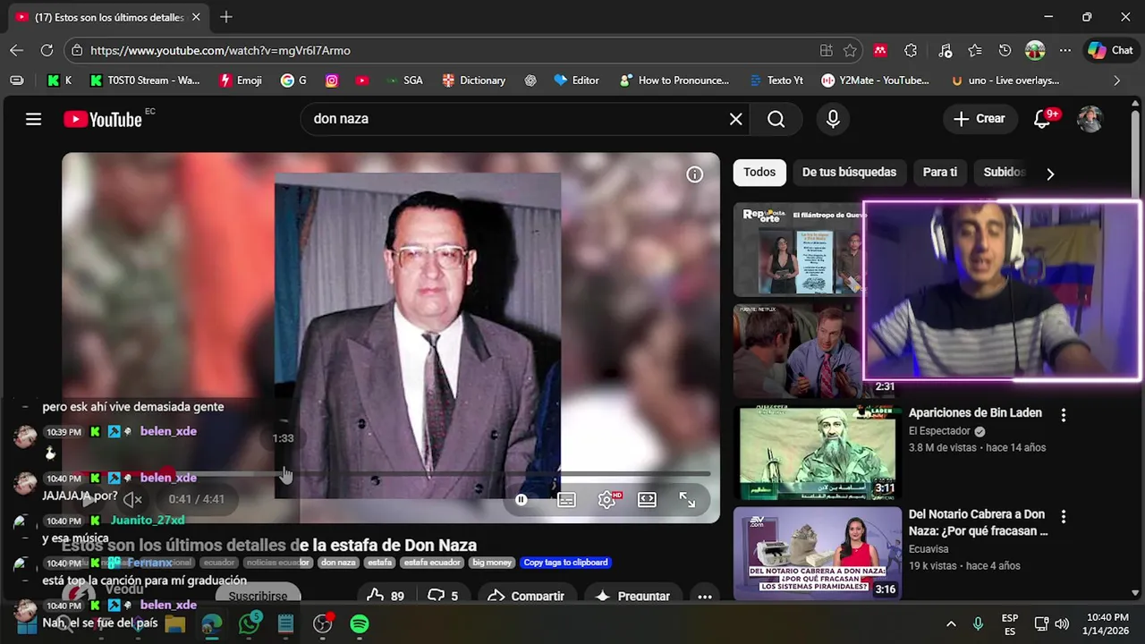Click the 'estafa ecuador' tag chip
The height and width of the screenshot is (644, 1145).
432,563
